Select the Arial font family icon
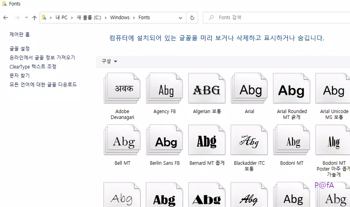Image resolution: width=350 pixels, height=207 pixels. tap(249, 88)
